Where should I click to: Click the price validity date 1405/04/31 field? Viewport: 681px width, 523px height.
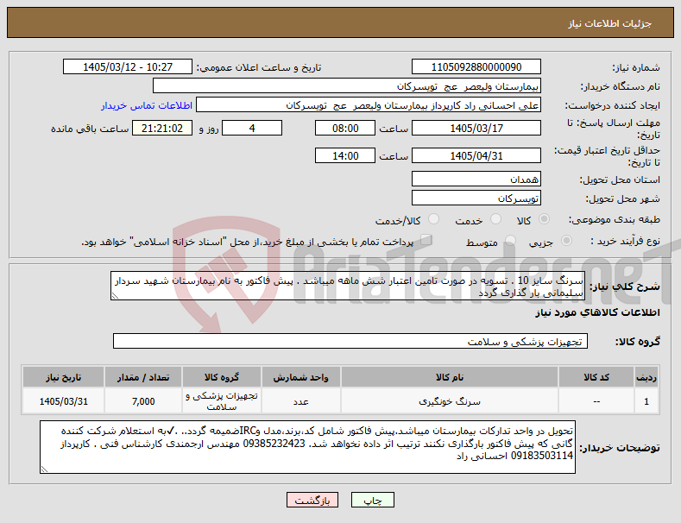pyautogui.click(x=476, y=155)
